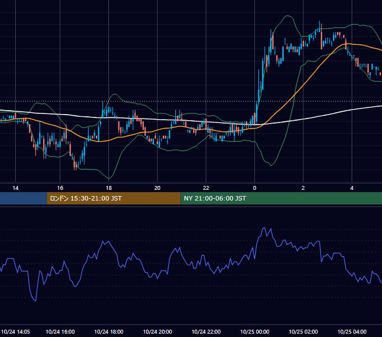Image resolution: width=382 pixels, height=337 pixels.
Task: Click the hour label 0 on price chart axis
Action: pyautogui.click(x=254, y=188)
